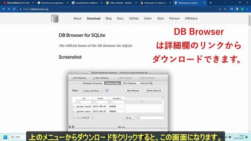Open the notification icon in system tray

[x=247, y=137]
